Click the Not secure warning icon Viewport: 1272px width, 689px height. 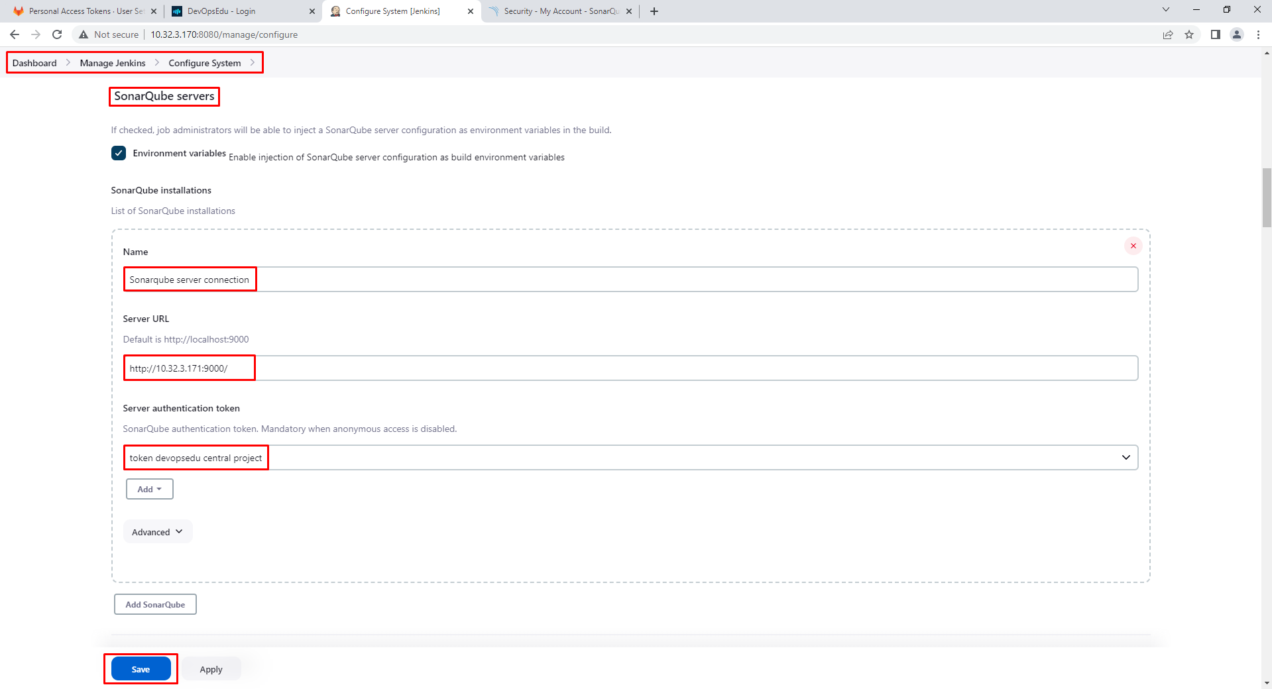[x=84, y=34]
